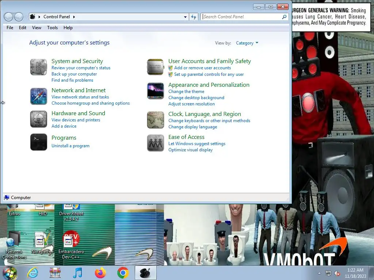Click Set up parental controls for any user
This screenshot has height=280, width=374.
209,74
